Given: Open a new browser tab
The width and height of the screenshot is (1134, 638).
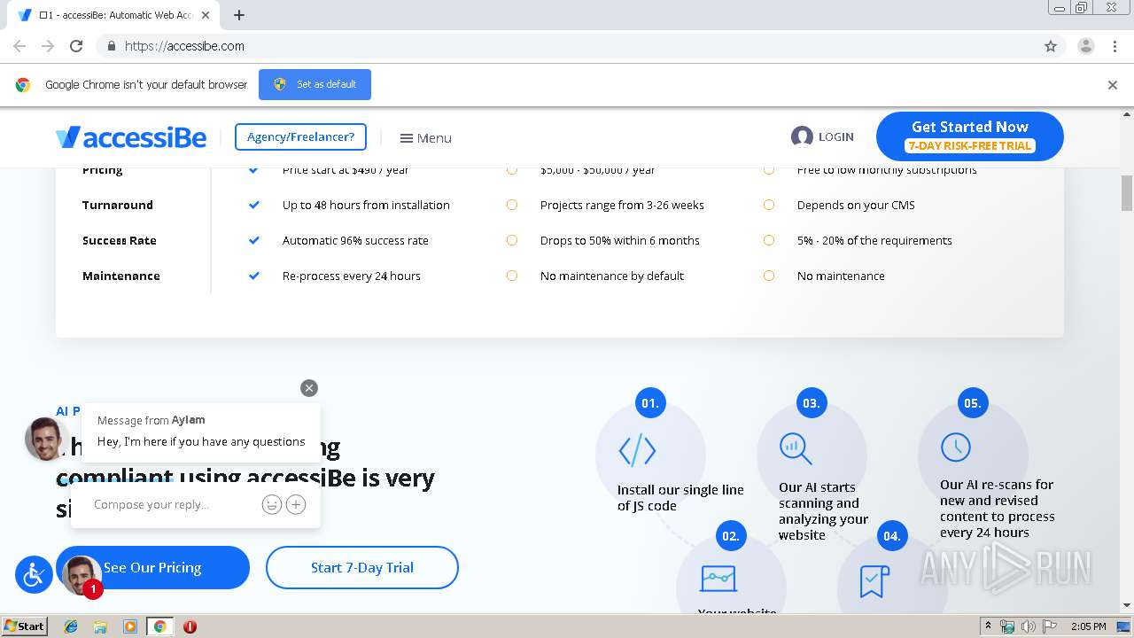Looking at the screenshot, I should 239,15.
